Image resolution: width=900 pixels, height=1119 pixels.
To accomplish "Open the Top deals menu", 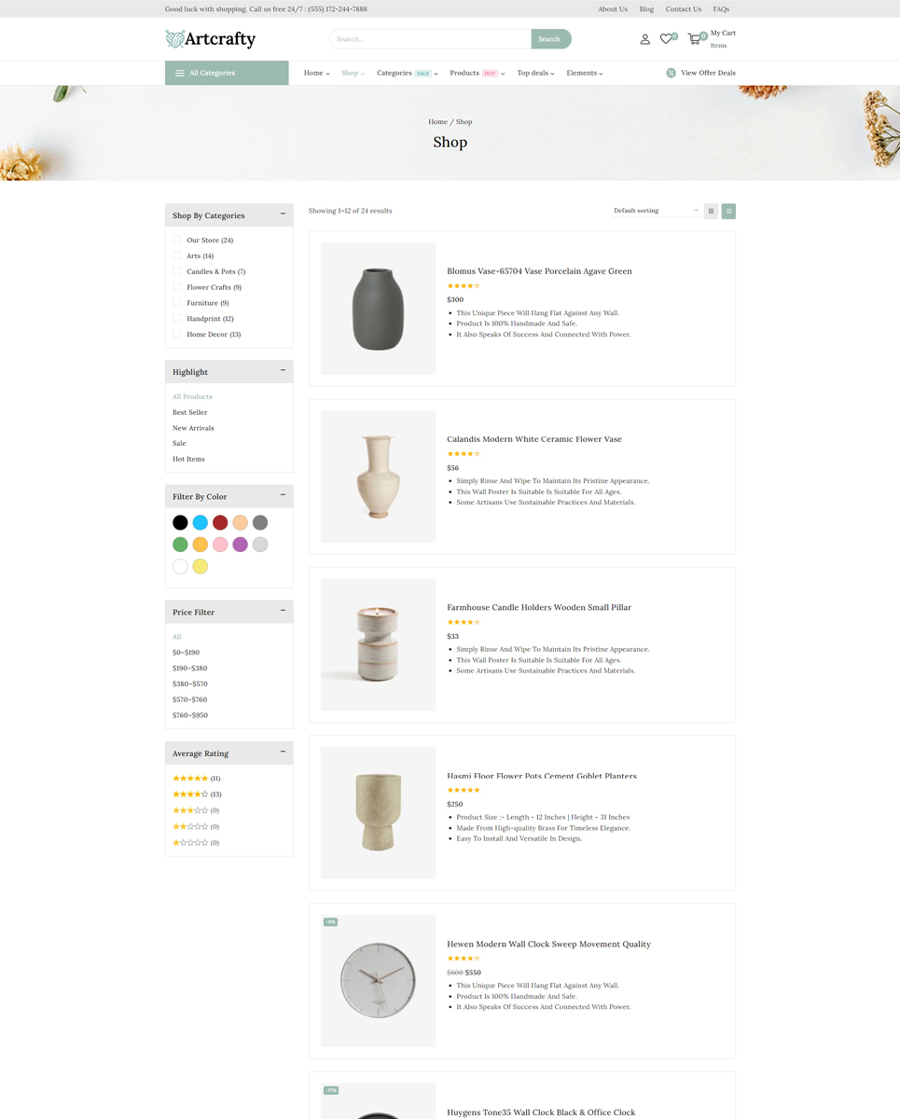I will point(535,73).
